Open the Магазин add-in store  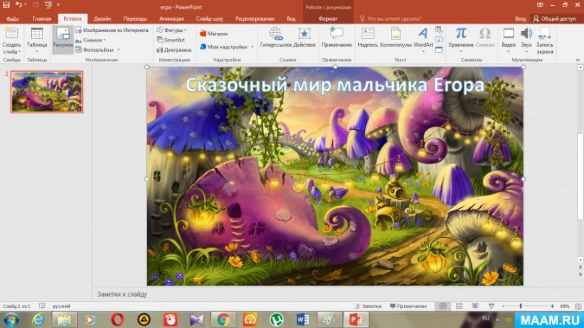[x=214, y=34]
